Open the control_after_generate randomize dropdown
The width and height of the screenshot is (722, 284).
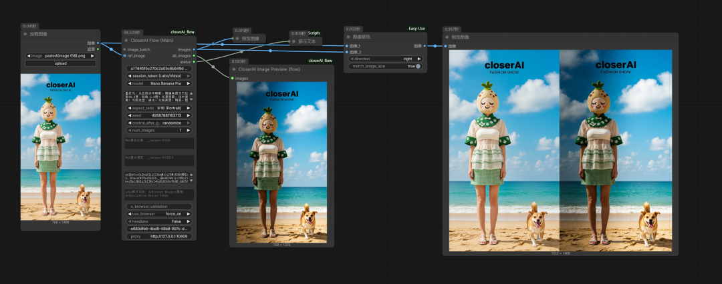[159, 123]
